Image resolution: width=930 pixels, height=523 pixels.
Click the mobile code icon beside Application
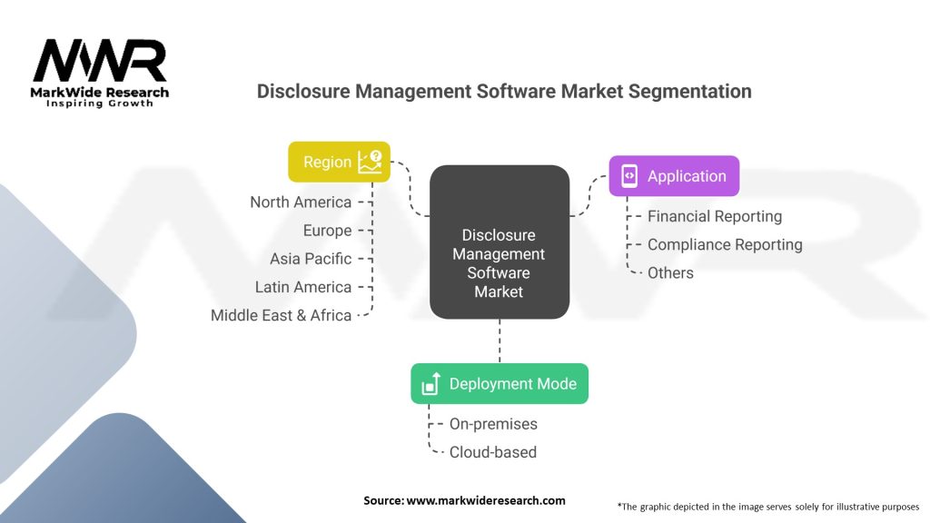point(629,176)
